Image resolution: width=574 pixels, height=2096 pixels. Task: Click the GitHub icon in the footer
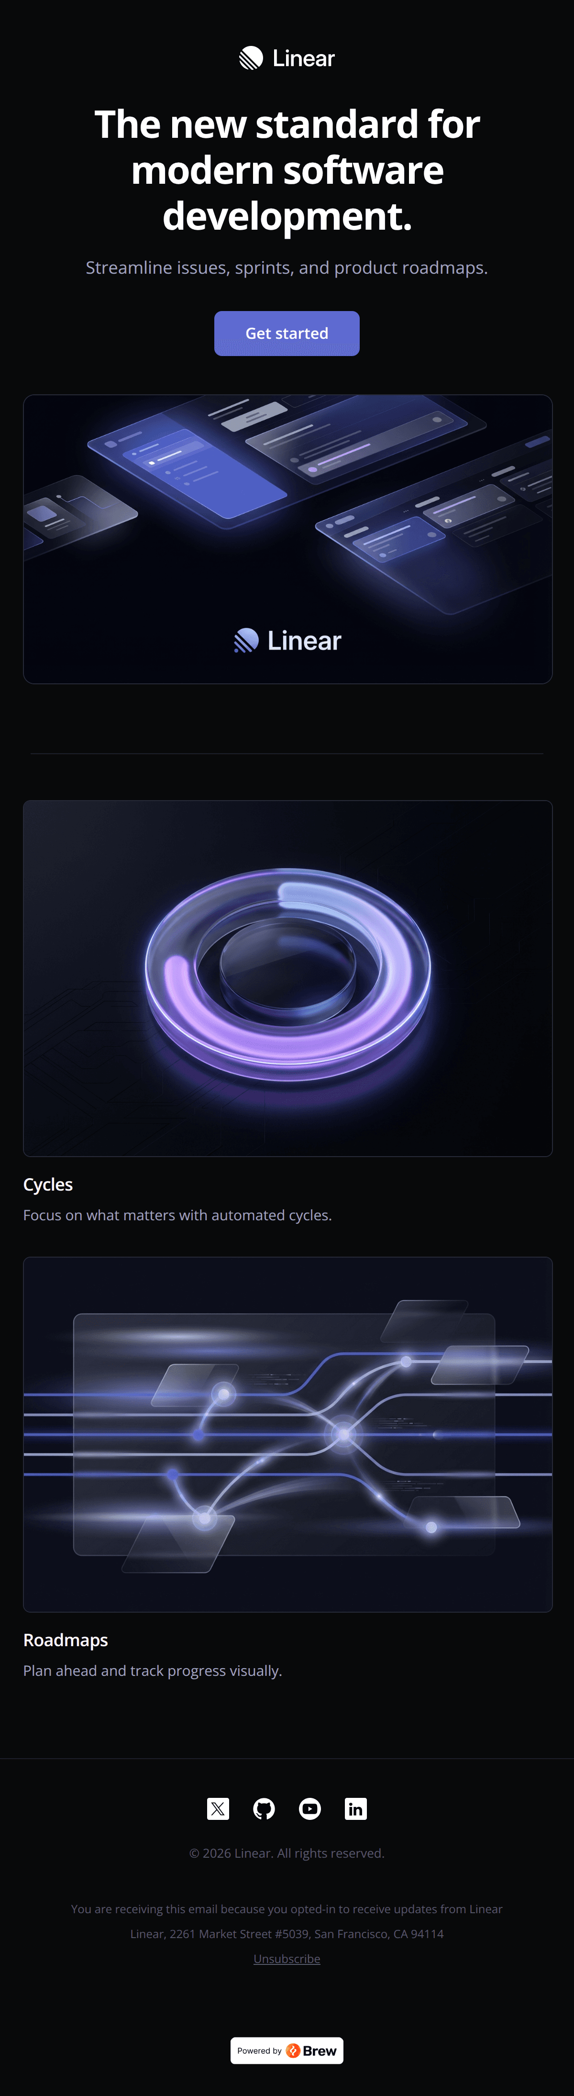tap(264, 1809)
